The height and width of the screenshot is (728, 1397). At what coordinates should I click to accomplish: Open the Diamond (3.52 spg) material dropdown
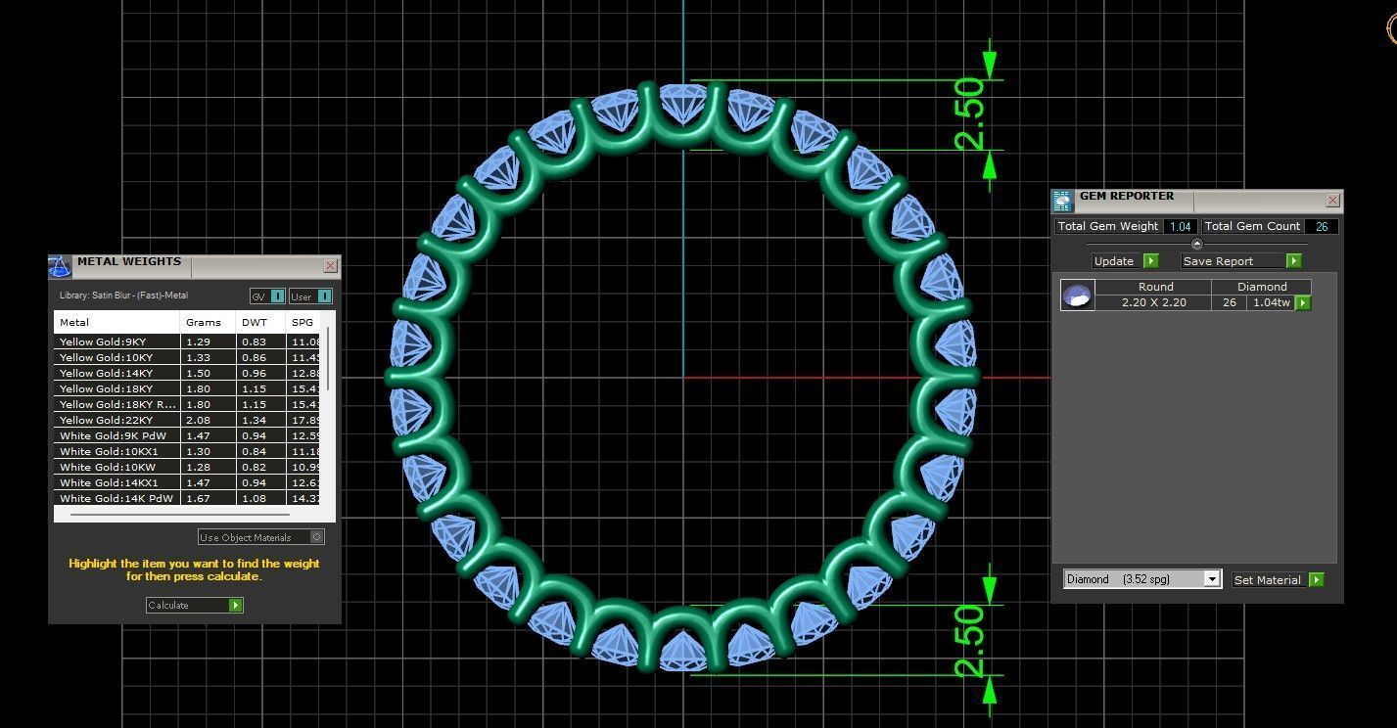[x=1142, y=579]
